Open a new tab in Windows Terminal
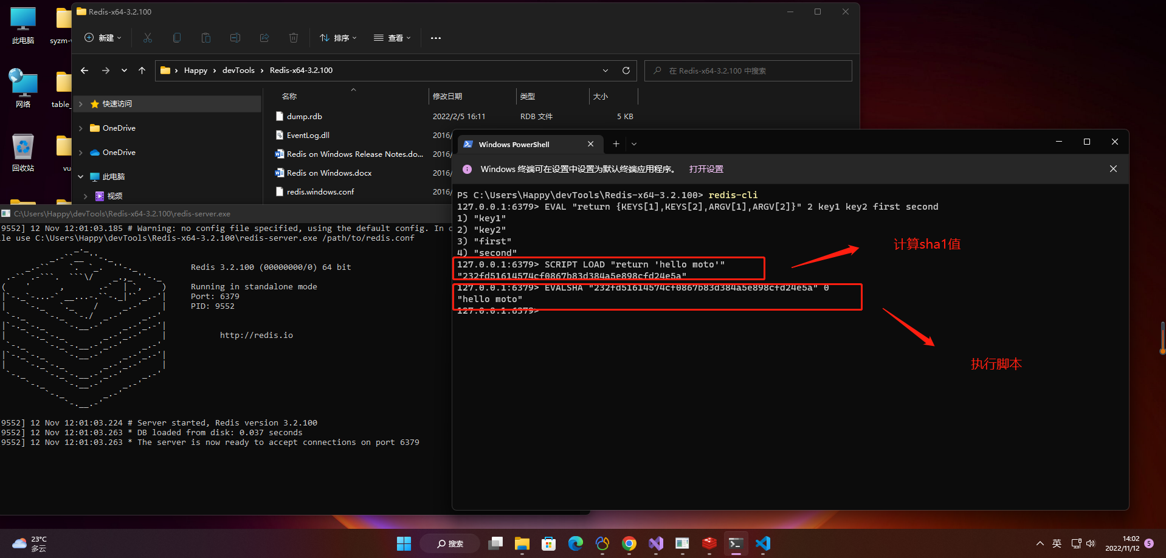 [616, 144]
